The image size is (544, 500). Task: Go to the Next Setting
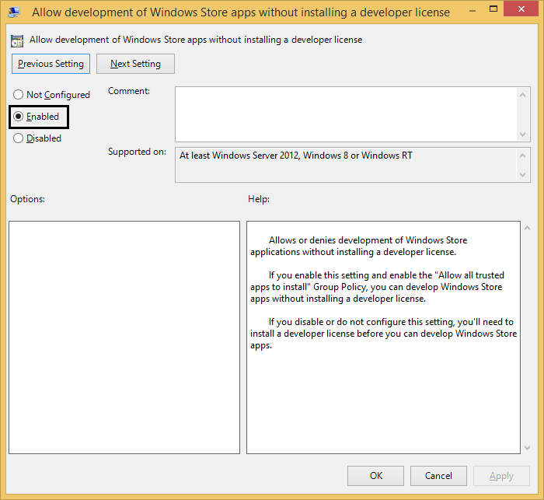(135, 64)
